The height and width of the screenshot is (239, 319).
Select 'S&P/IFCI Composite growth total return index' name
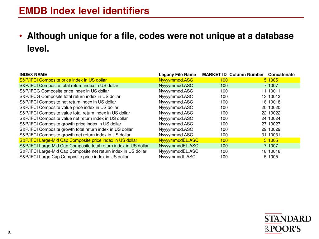point(76,129)
